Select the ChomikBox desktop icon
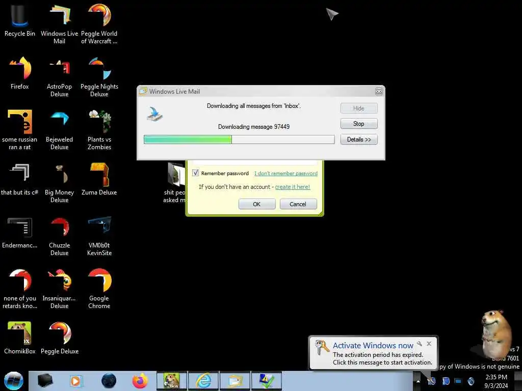This screenshot has width=522, height=391. point(20,338)
